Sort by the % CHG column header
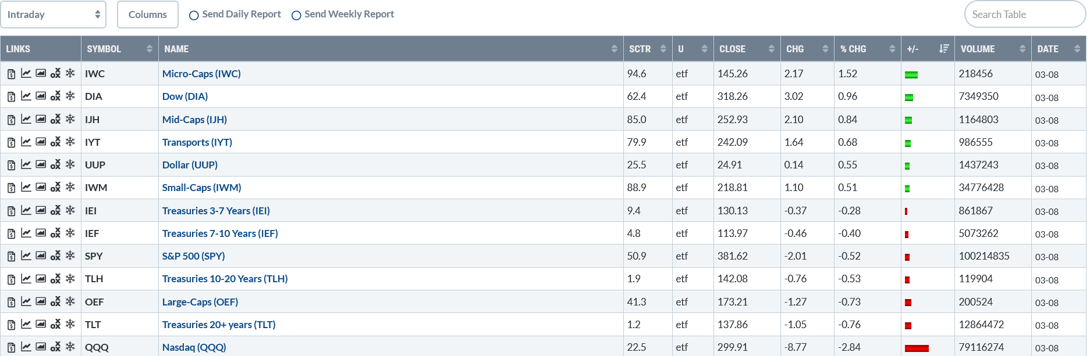This screenshot has height=356, width=1090. coord(868,49)
